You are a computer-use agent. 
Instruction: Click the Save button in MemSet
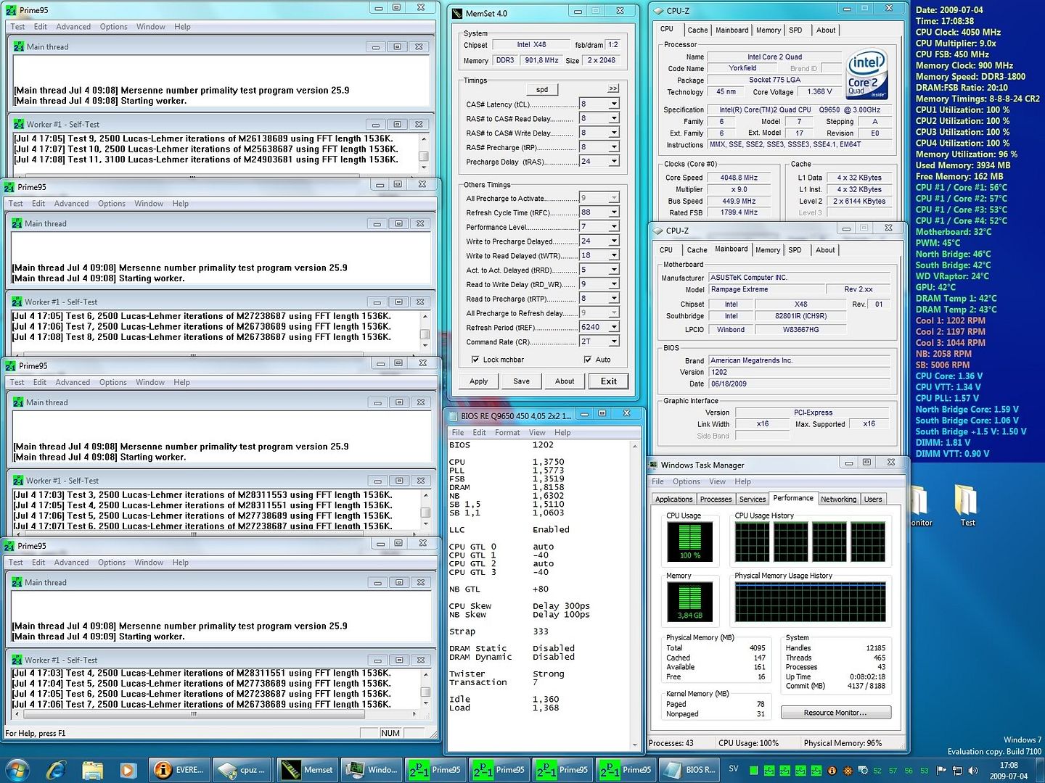click(522, 381)
